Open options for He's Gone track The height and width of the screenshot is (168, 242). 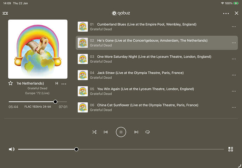(x=234, y=43)
